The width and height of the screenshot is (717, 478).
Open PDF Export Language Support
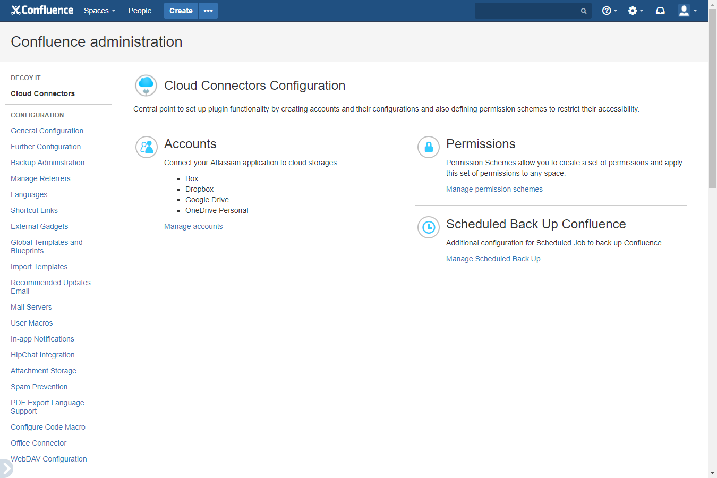click(x=47, y=407)
